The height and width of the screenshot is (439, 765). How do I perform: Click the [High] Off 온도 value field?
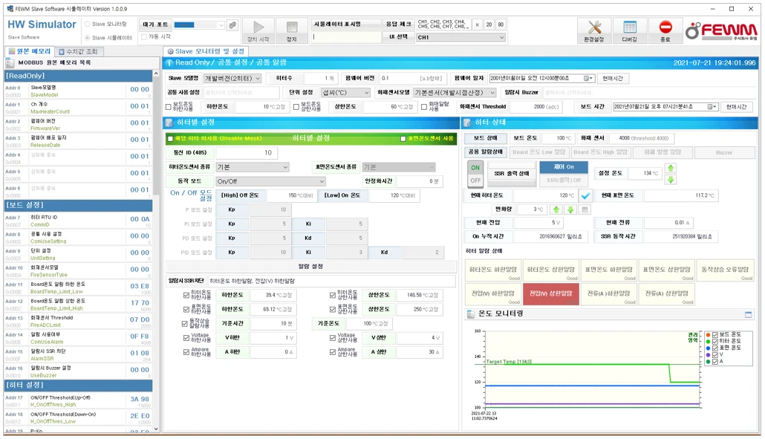(x=291, y=195)
